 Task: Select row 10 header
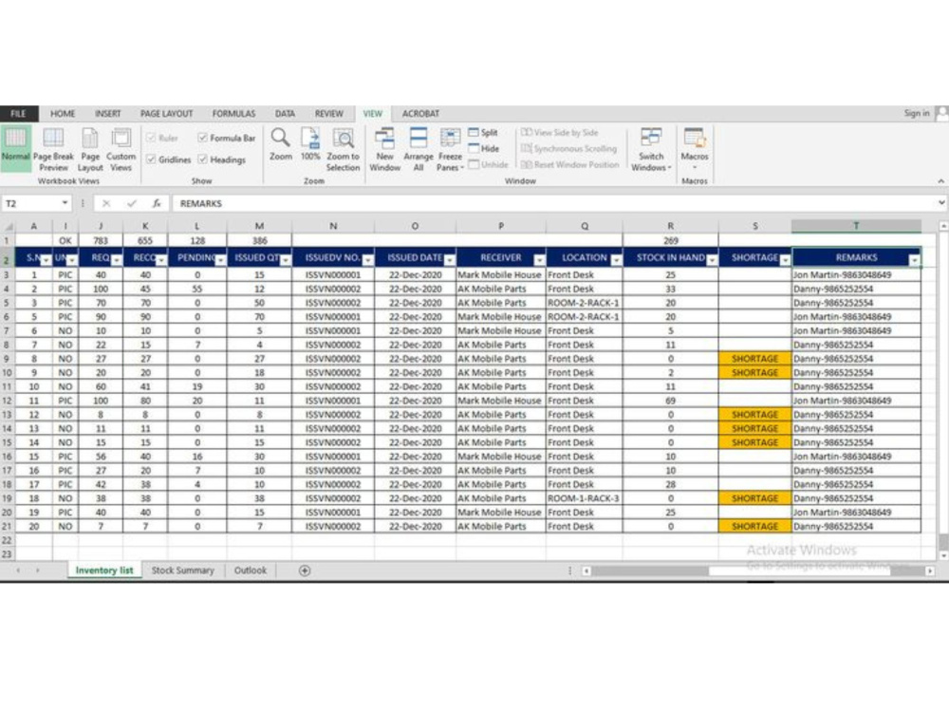tap(8, 372)
